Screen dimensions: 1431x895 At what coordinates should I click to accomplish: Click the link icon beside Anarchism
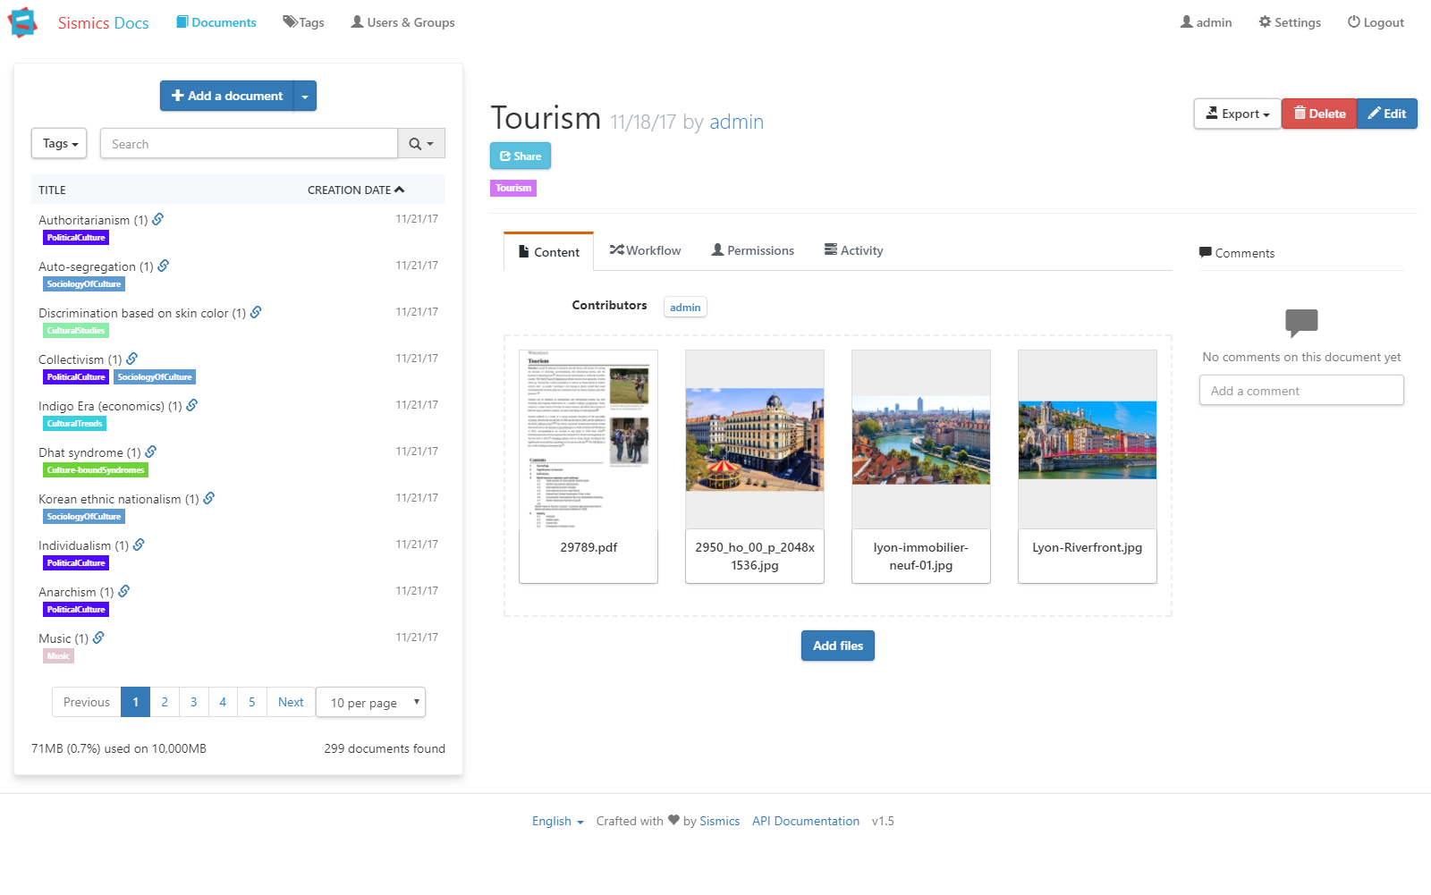[123, 590]
